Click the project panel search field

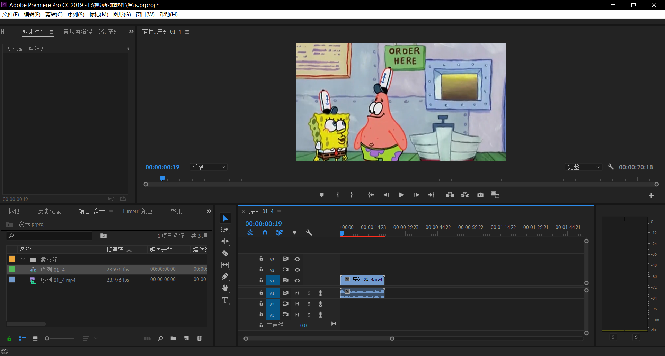[x=52, y=236]
